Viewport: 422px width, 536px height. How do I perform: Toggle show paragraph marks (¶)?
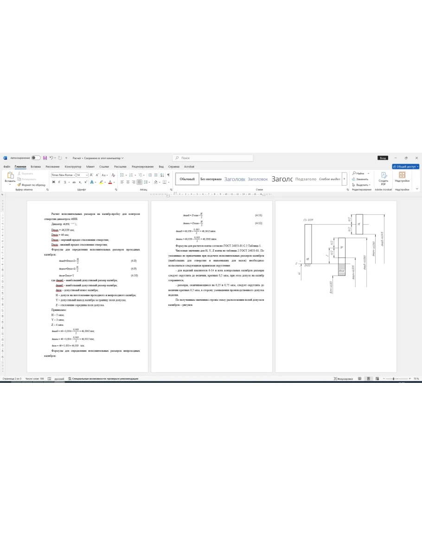tap(168, 175)
